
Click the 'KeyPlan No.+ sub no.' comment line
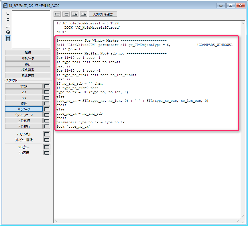click(x=111, y=53)
